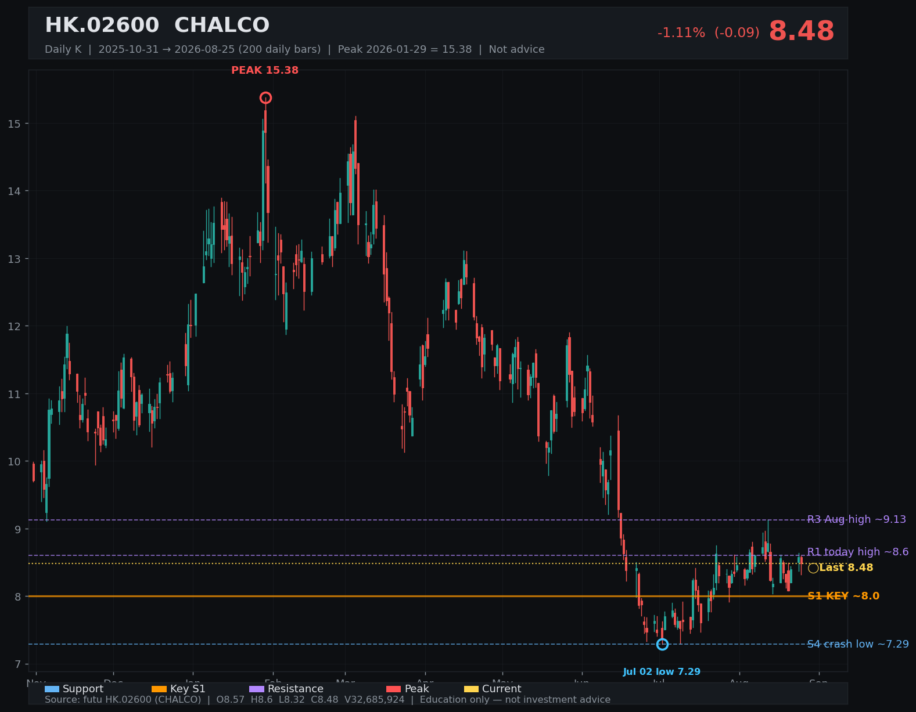916x712 pixels.
Task: Click the y-axis value 12
Action: coord(15,326)
